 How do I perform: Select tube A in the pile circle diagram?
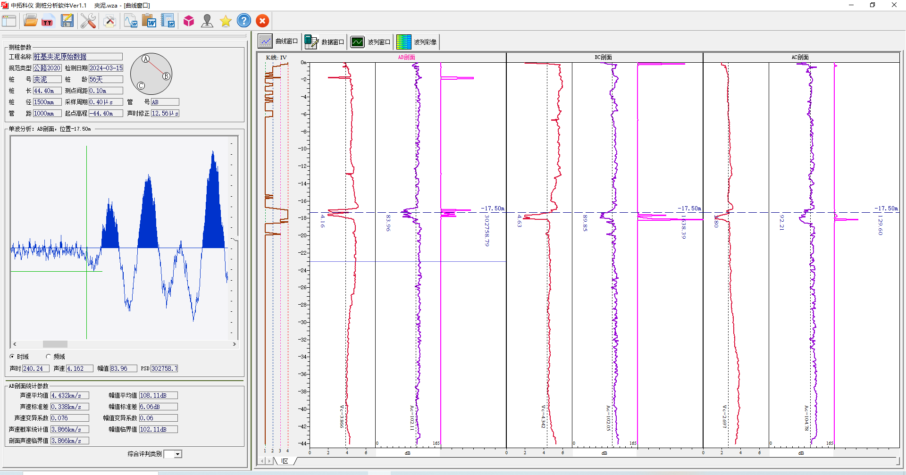146,59
